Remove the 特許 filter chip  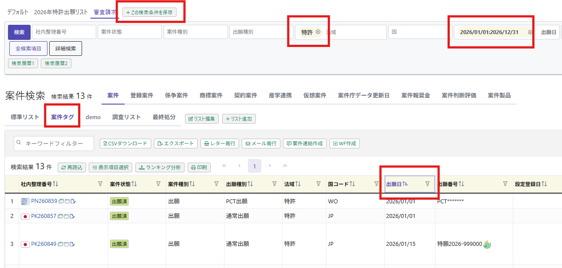click(318, 32)
